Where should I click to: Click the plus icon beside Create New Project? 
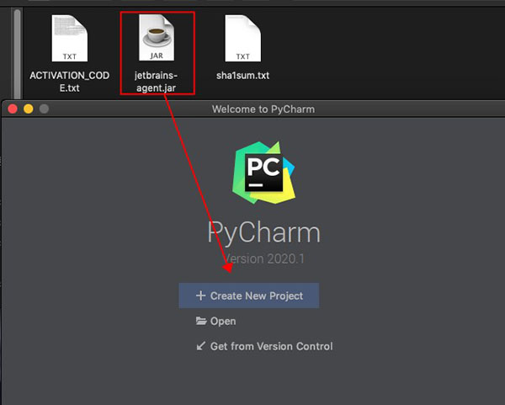pyautogui.click(x=200, y=296)
